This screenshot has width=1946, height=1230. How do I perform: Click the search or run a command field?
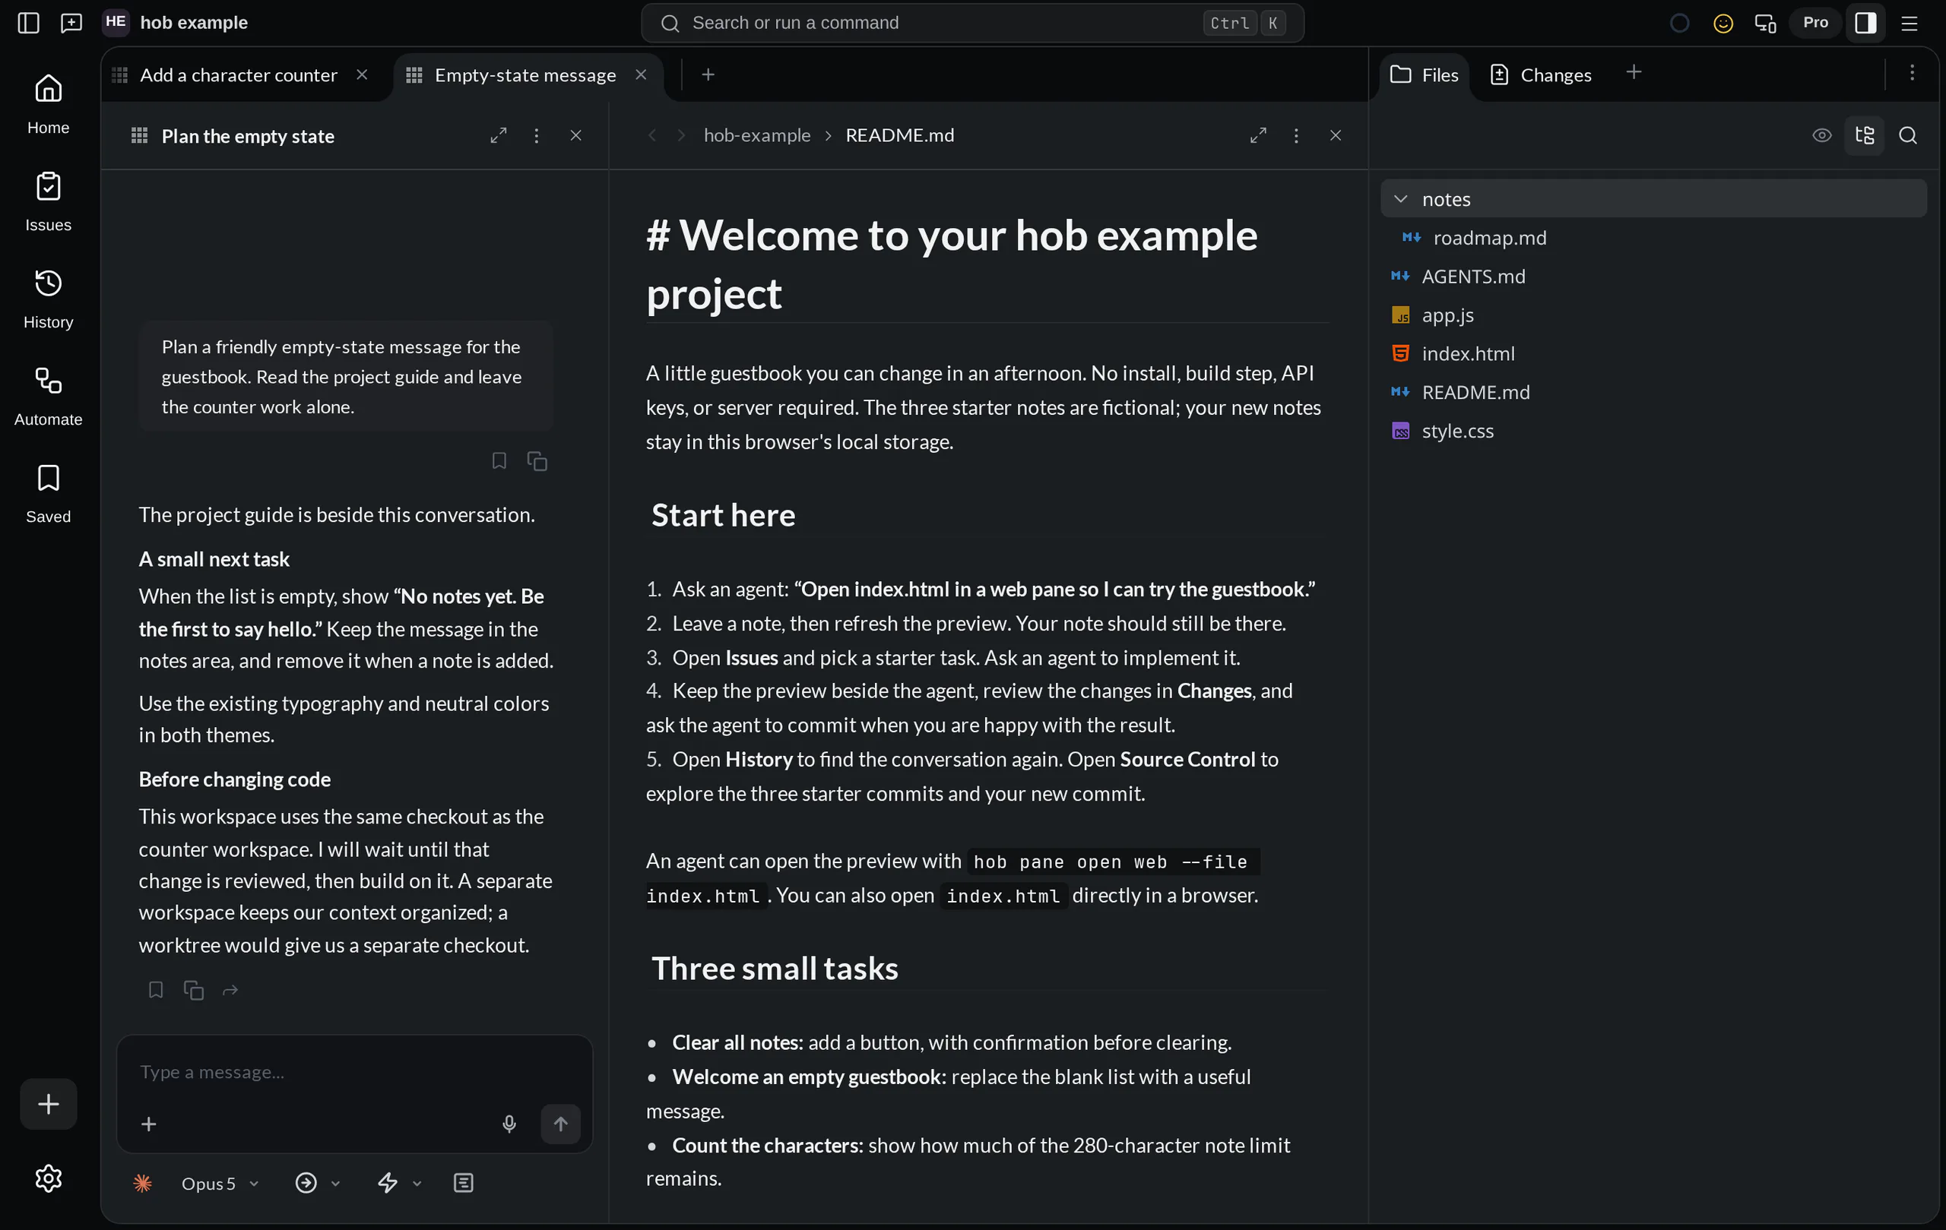tap(972, 23)
